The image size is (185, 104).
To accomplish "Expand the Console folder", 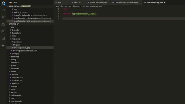I will point(11,30).
